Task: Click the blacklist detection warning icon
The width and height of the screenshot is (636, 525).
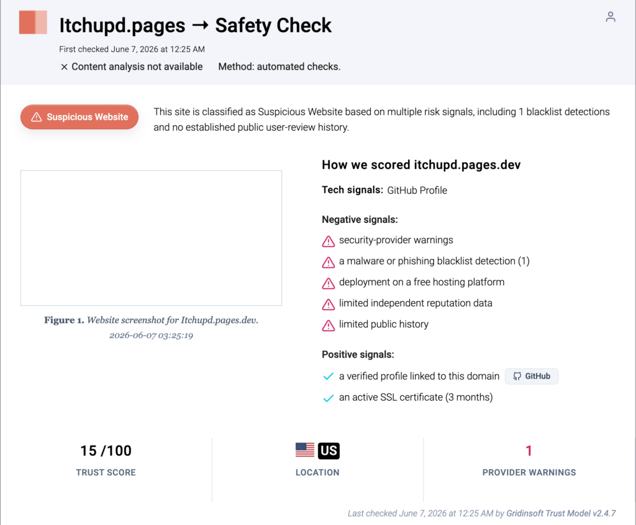Action: (x=328, y=262)
